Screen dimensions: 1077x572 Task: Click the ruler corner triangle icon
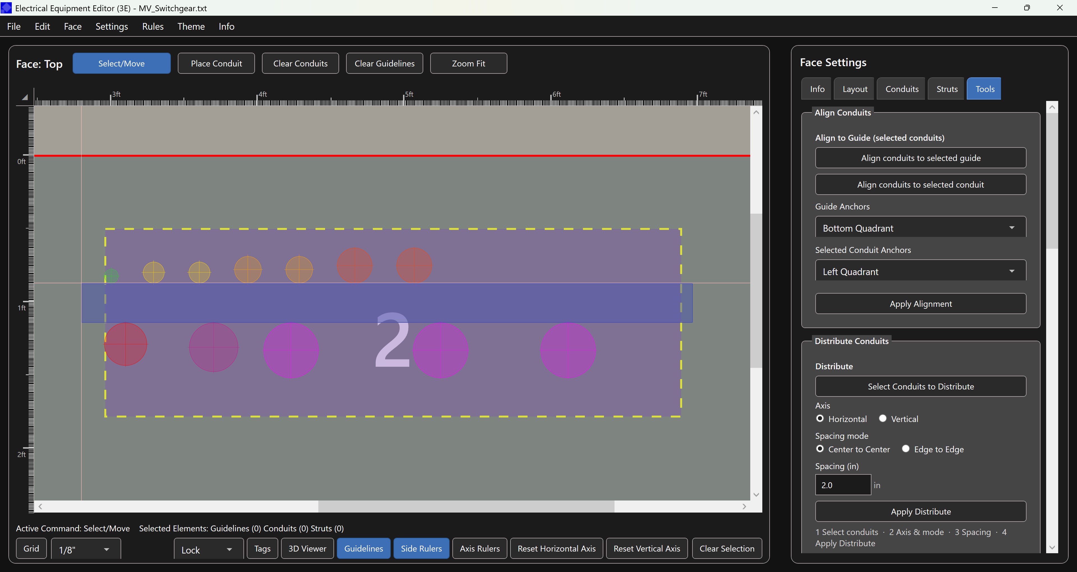(25, 97)
